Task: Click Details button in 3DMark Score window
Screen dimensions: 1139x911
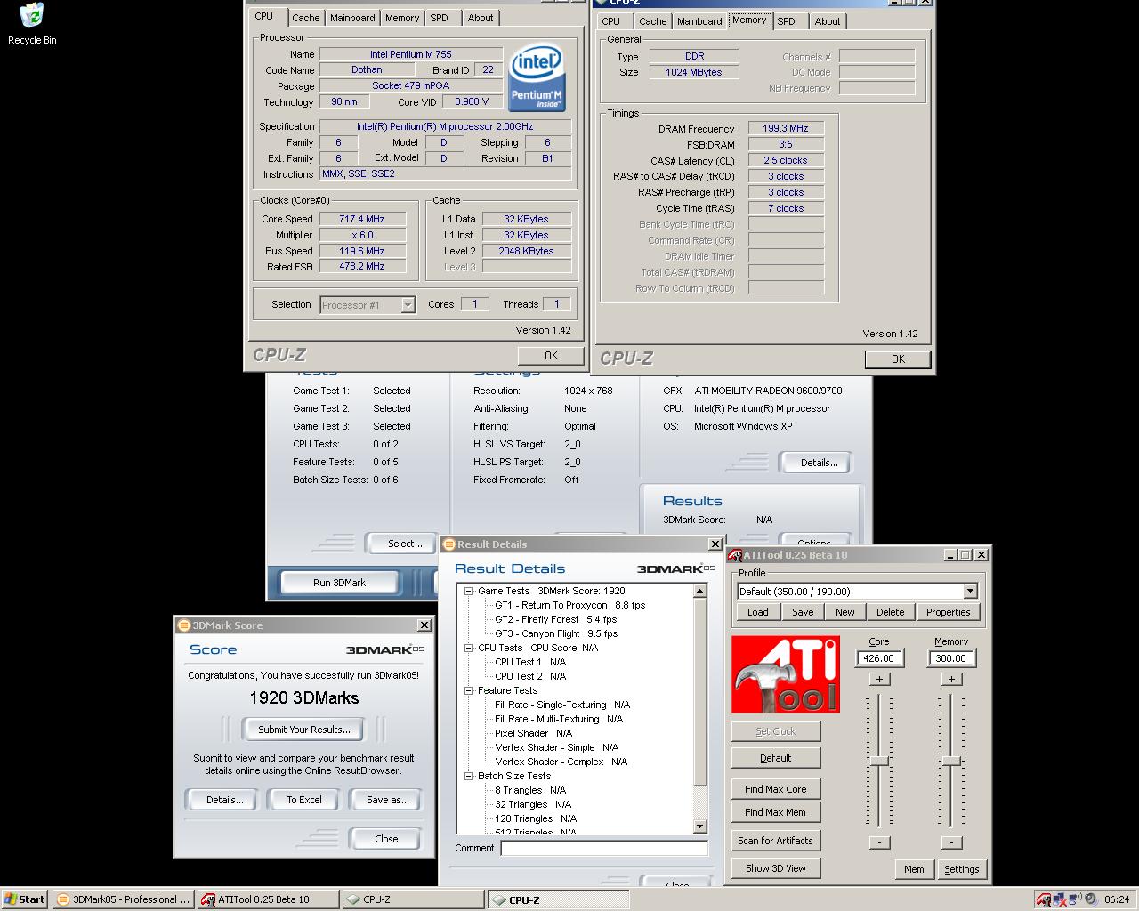Action: tap(224, 800)
